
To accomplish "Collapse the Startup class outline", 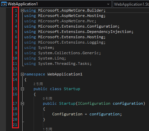I will [22, 89].
